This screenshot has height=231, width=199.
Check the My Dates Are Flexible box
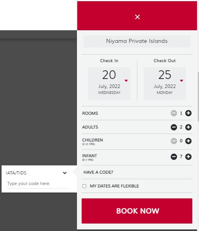click(84, 186)
